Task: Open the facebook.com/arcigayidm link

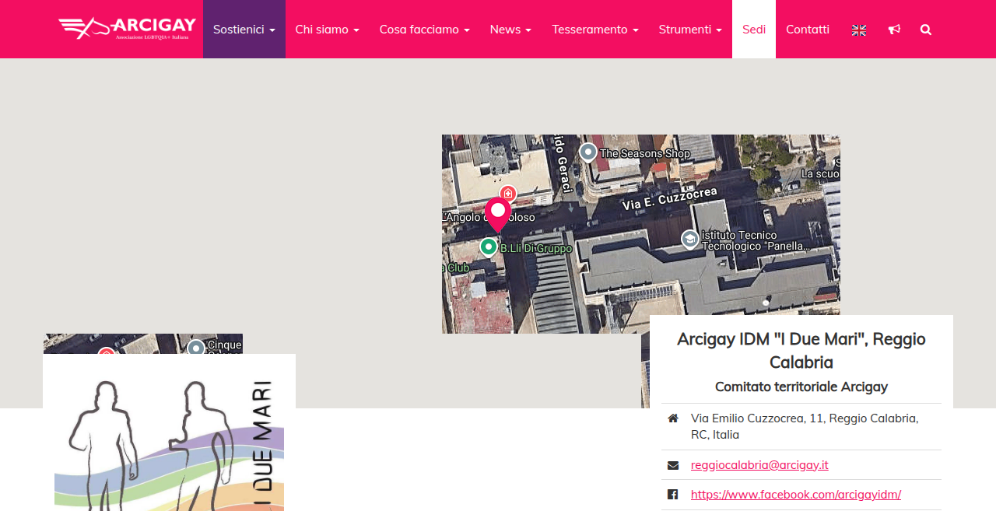Action: (796, 495)
